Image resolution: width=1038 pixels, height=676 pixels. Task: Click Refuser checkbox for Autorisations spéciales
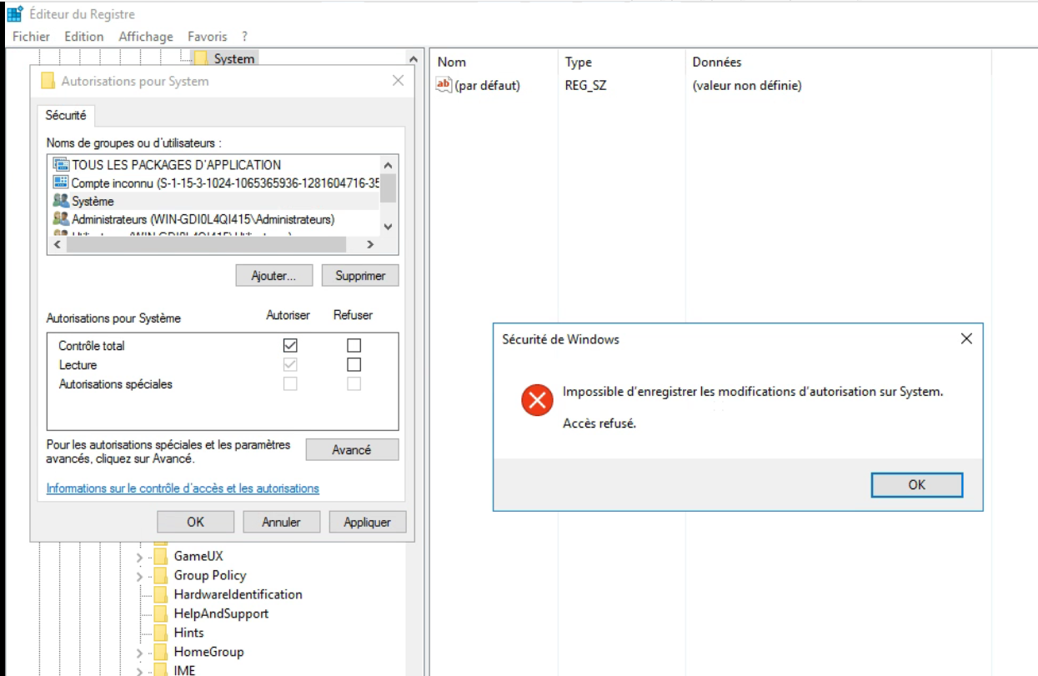pos(354,383)
